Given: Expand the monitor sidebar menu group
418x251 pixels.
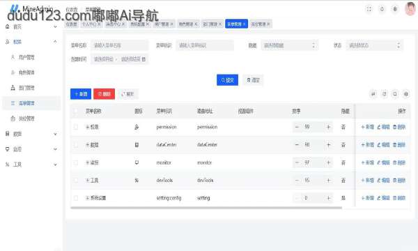Looking at the screenshot, I should pos(31,149).
